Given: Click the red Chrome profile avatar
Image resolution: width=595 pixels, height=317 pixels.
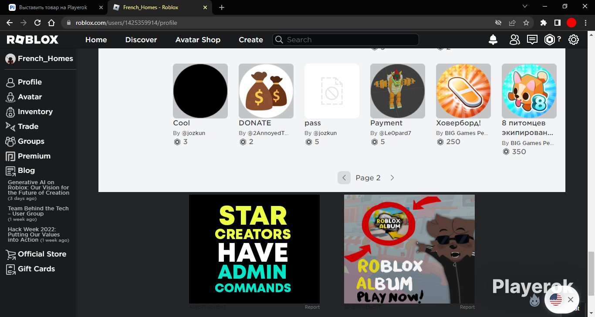Looking at the screenshot, I should 571,23.
